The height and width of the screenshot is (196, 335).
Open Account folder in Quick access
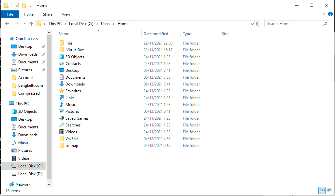point(25,78)
